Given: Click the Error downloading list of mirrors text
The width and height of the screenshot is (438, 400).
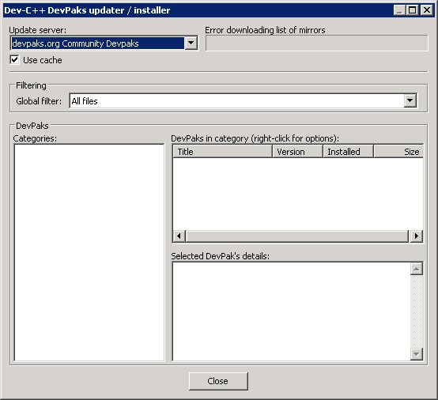Looking at the screenshot, I should pos(265,30).
